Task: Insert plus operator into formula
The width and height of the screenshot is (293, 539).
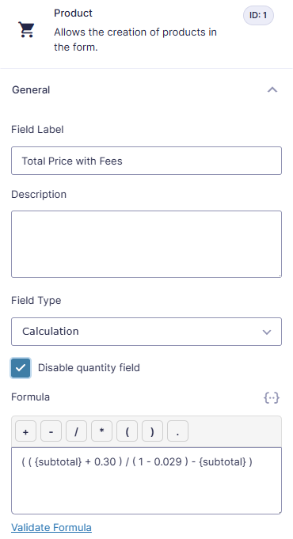Action: (x=25, y=431)
